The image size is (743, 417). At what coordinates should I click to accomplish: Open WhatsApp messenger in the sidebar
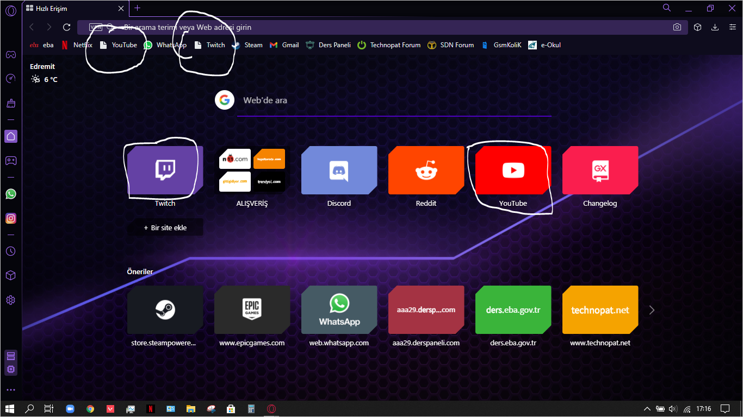(11, 194)
